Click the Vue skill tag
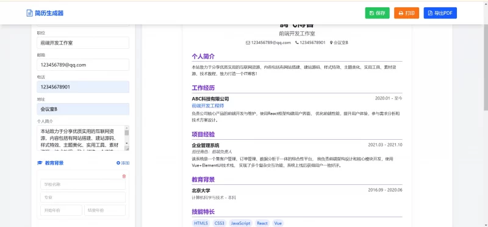The width and height of the screenshot is (488, 227). point(278,223)
